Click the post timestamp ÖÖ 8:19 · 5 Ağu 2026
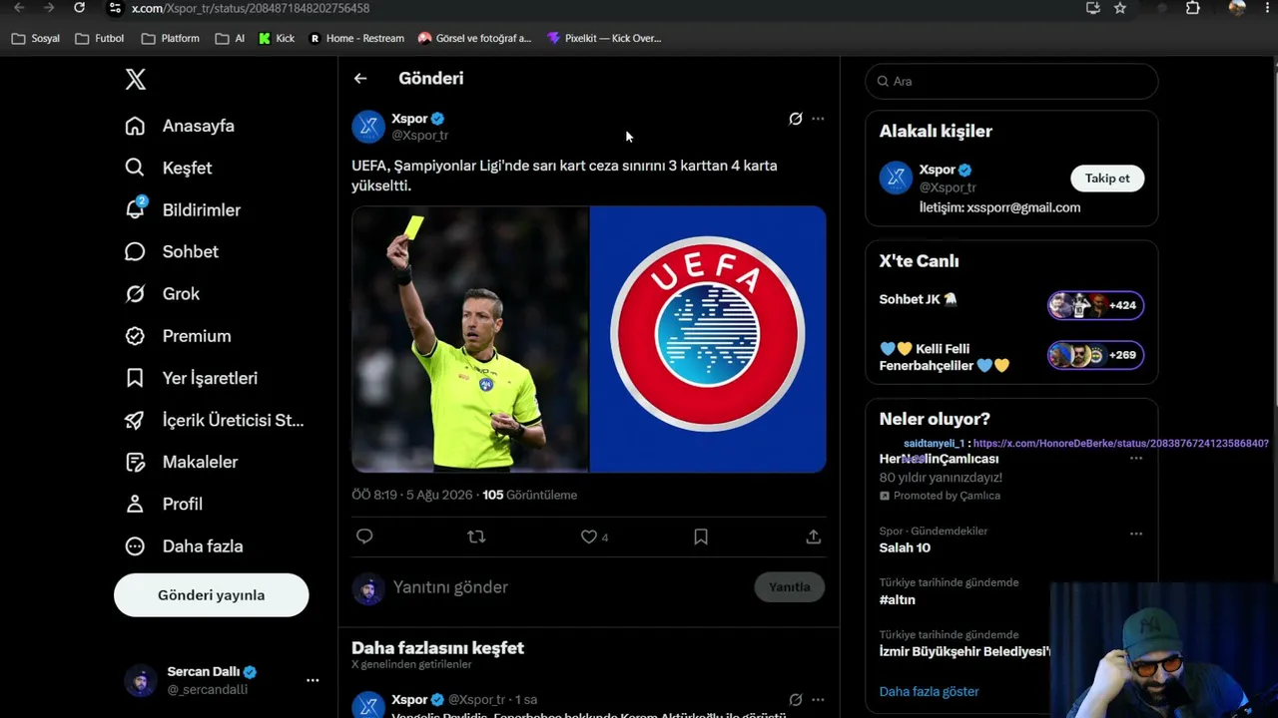 [413, 495]
